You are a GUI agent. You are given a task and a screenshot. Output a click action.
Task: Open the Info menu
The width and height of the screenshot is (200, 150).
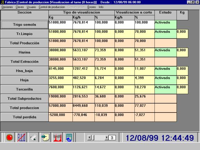click(101, 7)
